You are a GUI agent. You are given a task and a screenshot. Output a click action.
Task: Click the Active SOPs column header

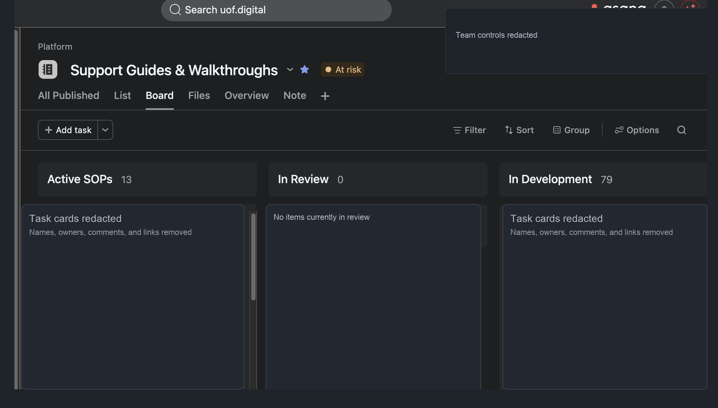pos(147,179)
